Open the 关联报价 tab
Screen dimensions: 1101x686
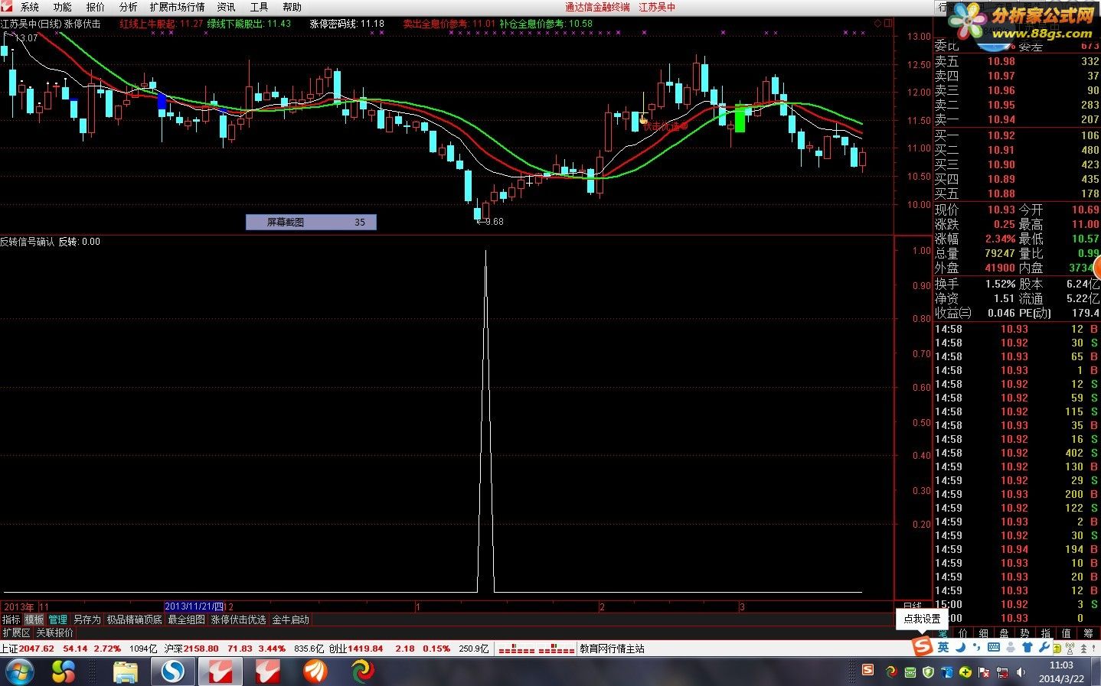click(x=55, y=632)
